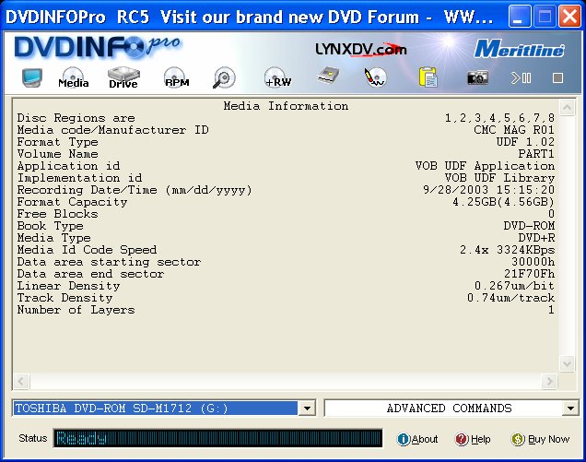Click the '30000h' starting sector value
The image size is (586, 462).
point(533,262)
